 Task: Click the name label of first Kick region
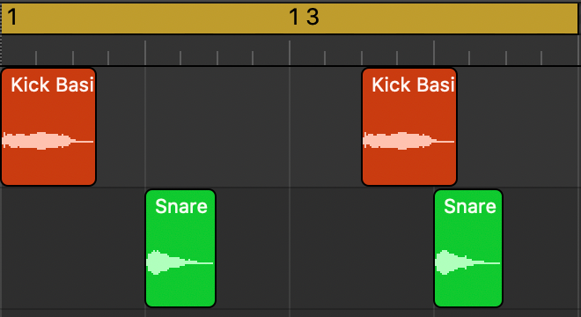[52, 85]
